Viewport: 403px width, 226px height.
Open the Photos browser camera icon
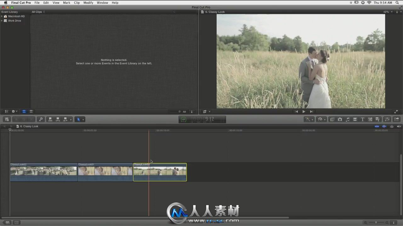tap(340, 119)
